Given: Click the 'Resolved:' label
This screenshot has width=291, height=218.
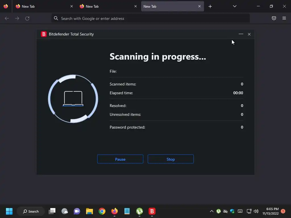Looking at the screenshot, I should pyautogui.click(x=118, y=106).
